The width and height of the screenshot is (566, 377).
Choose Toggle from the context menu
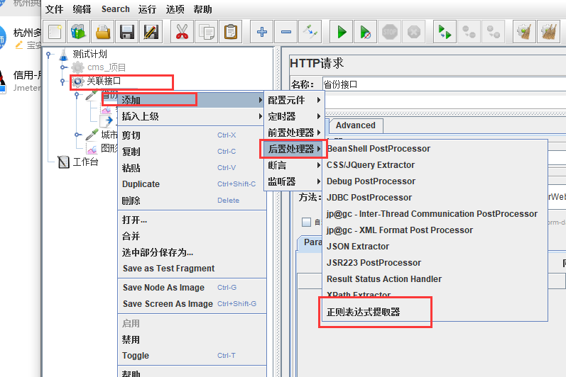pos(191,356)
